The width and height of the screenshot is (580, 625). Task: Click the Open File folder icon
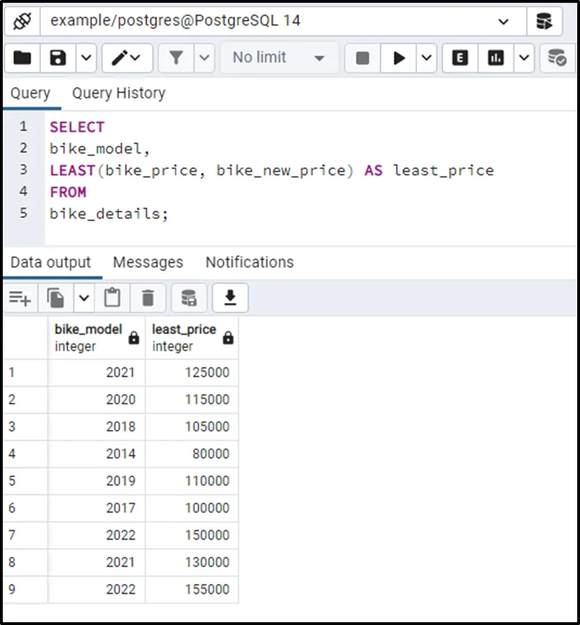[22, 58]
